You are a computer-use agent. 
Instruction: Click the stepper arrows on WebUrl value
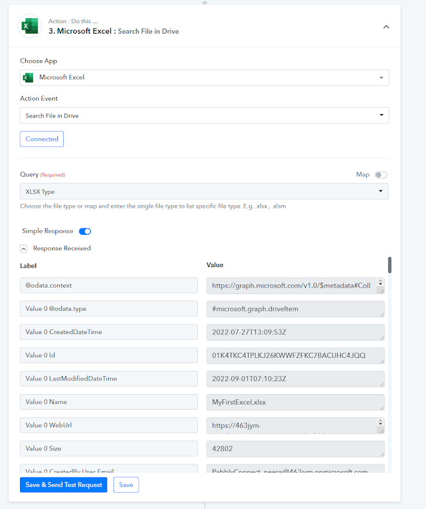381,423
